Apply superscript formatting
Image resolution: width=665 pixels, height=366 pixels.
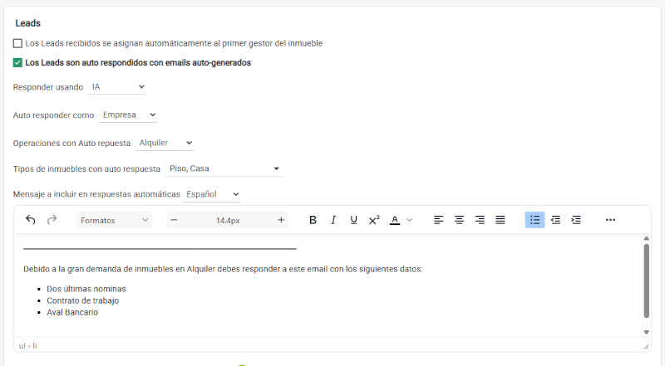tap(374, 220)
